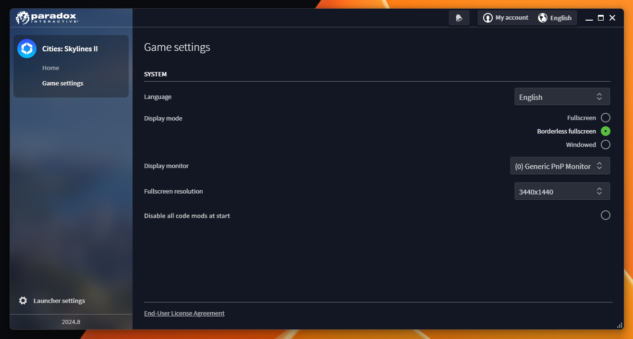Select the Cities: Skylines II hexagon icon
The height and width of the screenshot is (339, 633).
[x=26, y=48]
